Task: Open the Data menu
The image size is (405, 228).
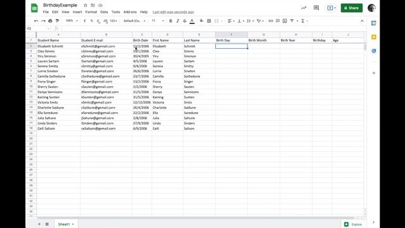Action: point(104,12)
